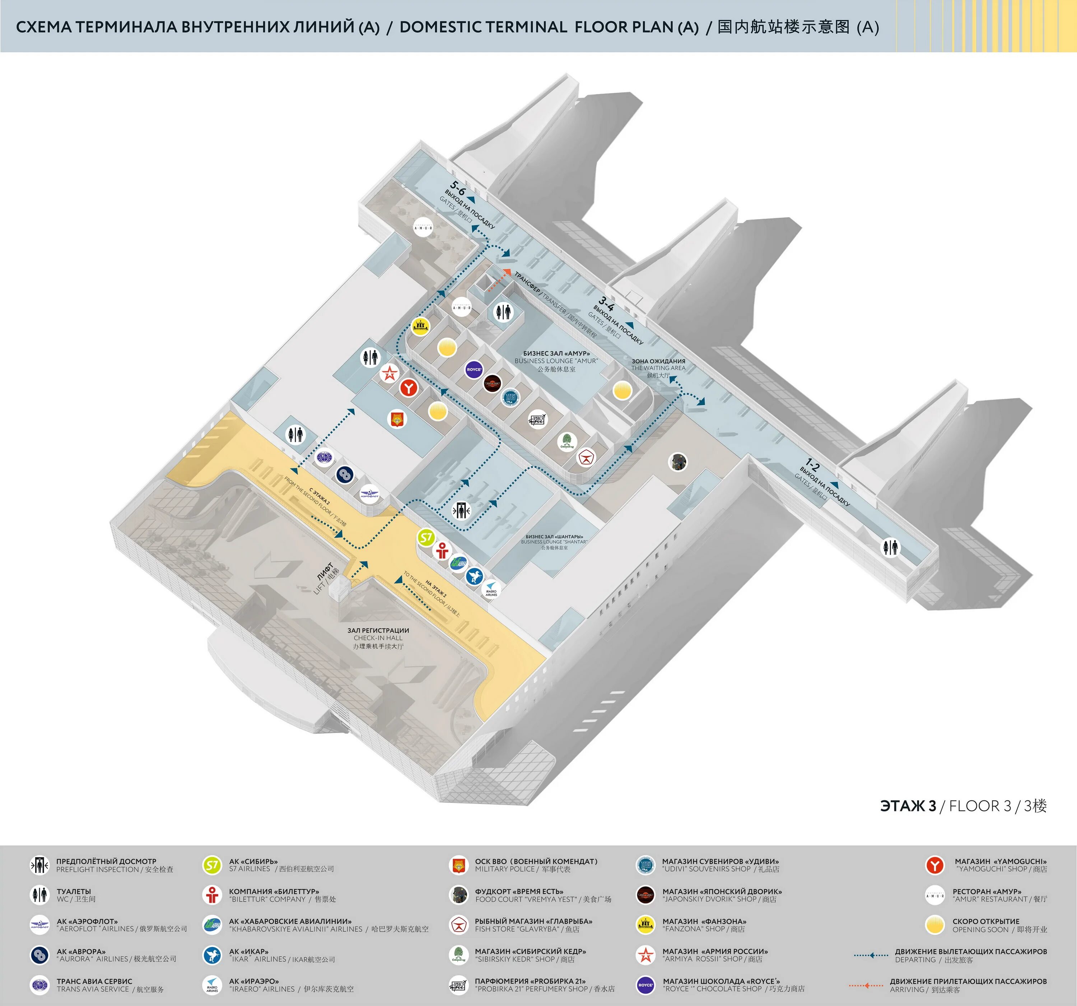Click the Business Lounge Amur label

click(x=556, y=361)
